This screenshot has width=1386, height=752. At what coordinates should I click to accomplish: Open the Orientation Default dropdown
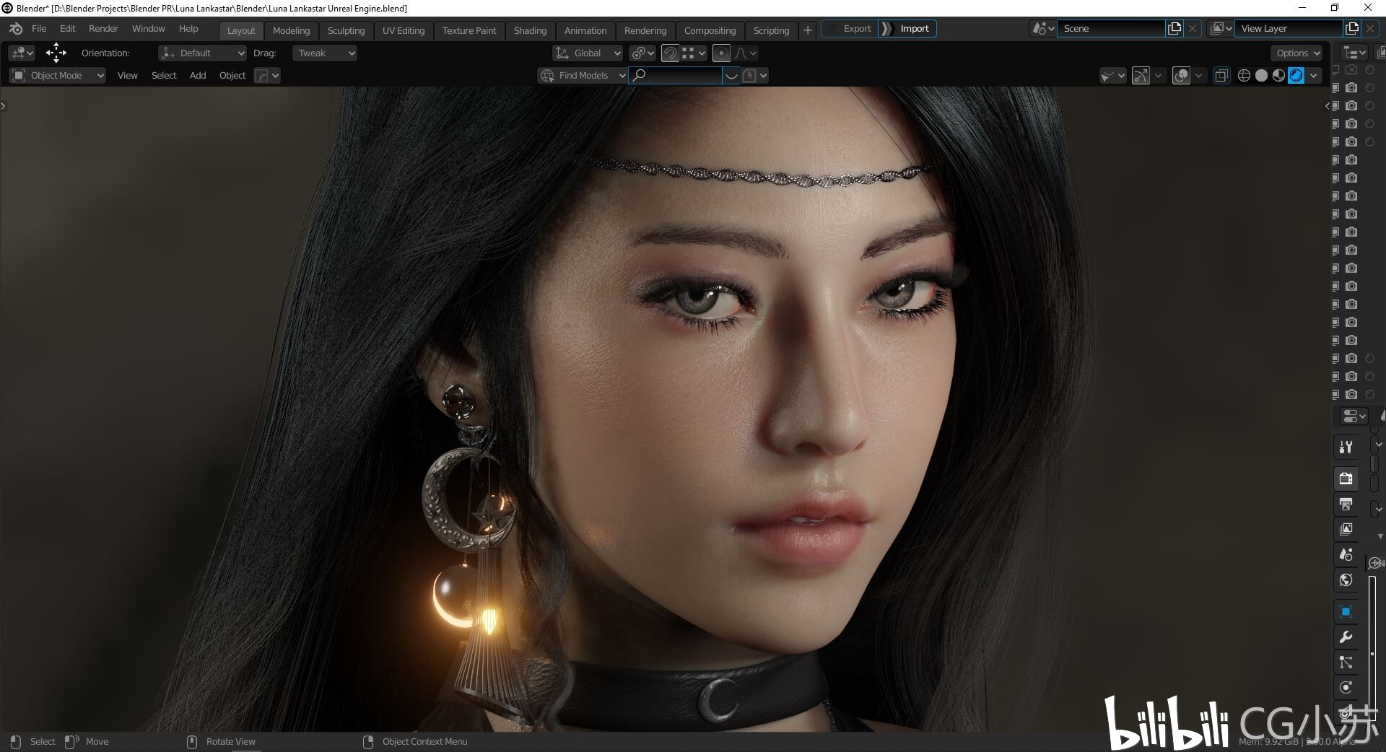coord(203,53)
